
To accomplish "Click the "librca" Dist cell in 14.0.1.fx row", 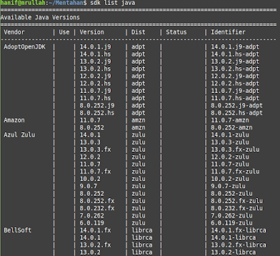I will pyautogui.click(x=142, y=230).
